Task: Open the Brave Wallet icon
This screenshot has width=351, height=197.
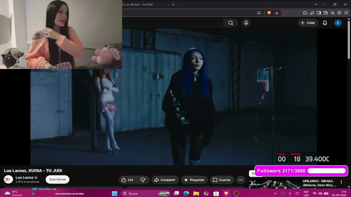Action: click(325, 13)
